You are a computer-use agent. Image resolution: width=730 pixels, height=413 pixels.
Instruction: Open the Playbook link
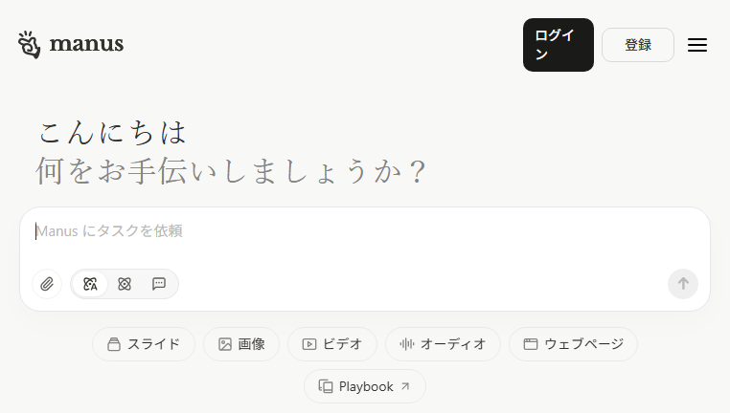365,386
